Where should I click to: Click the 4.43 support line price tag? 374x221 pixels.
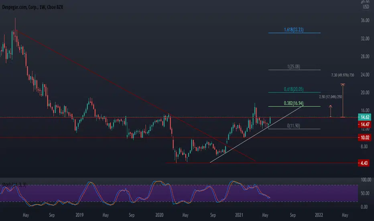pos(364,163)
